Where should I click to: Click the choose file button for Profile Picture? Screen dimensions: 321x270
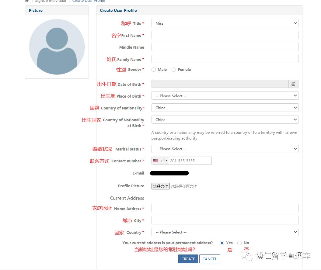[x=160, y=186]
